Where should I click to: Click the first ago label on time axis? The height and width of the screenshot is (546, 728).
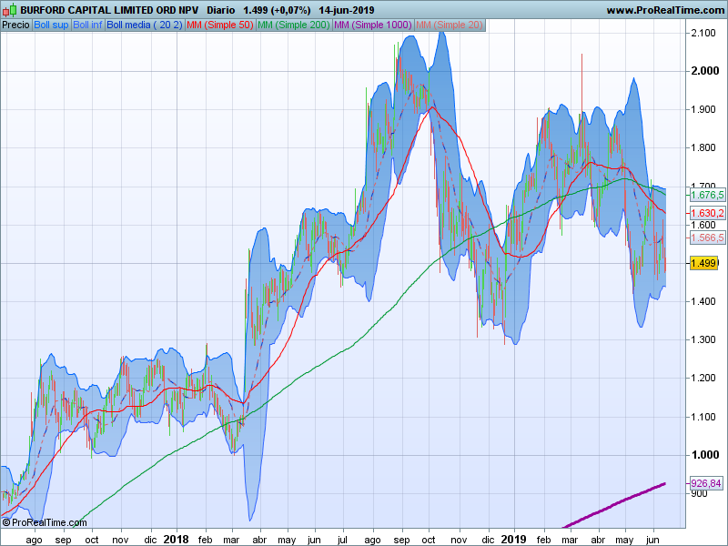tap(34, 540)
